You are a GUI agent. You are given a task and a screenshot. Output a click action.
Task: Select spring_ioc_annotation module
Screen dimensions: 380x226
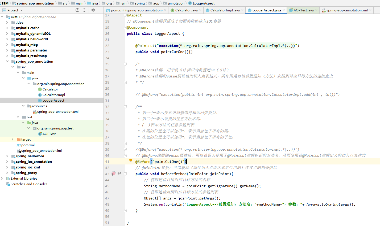tap(34, 162)
